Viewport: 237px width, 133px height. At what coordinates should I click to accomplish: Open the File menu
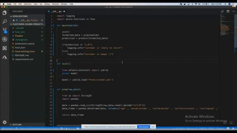pos(15,4)
